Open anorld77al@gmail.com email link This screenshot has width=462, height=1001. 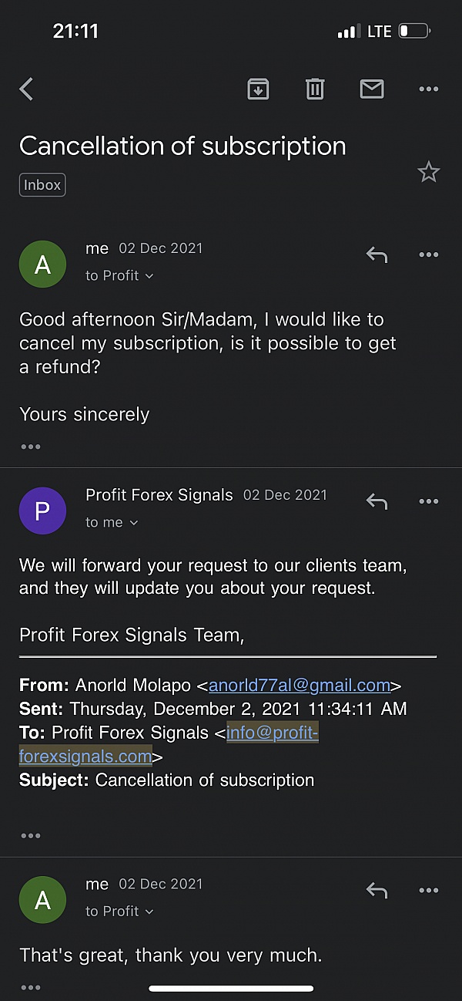(x=299, y=686)
